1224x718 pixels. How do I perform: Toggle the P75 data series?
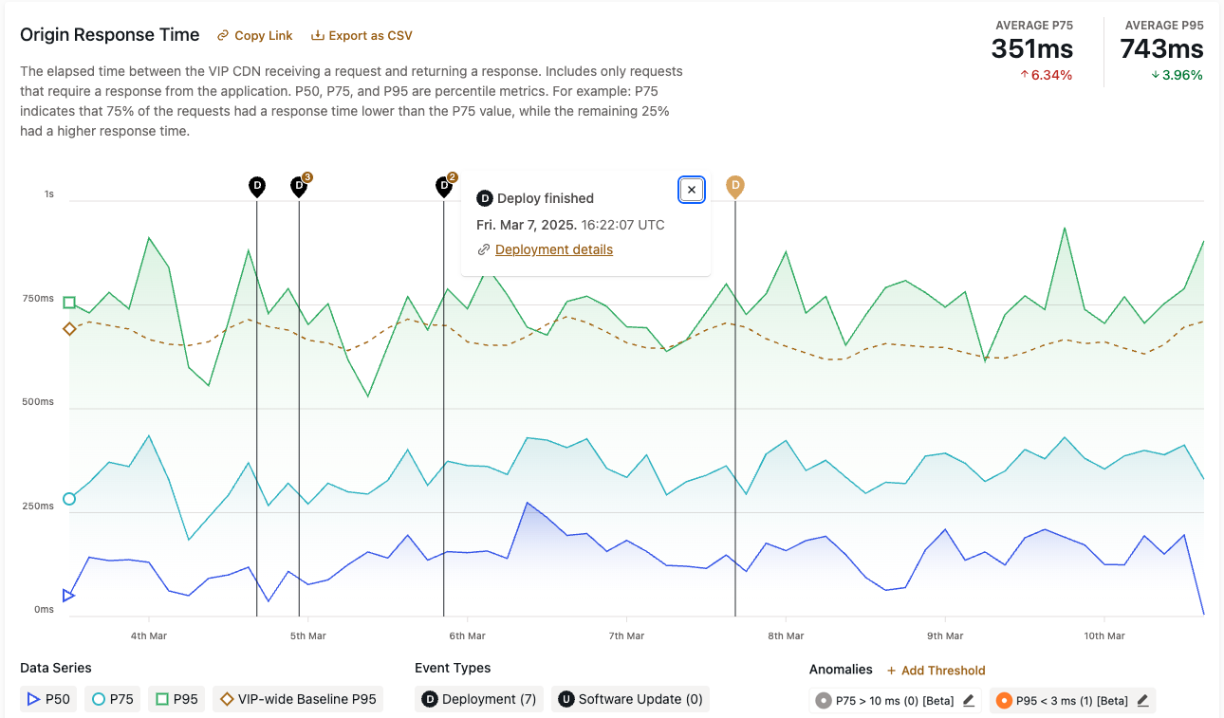(x=112, y=700)
